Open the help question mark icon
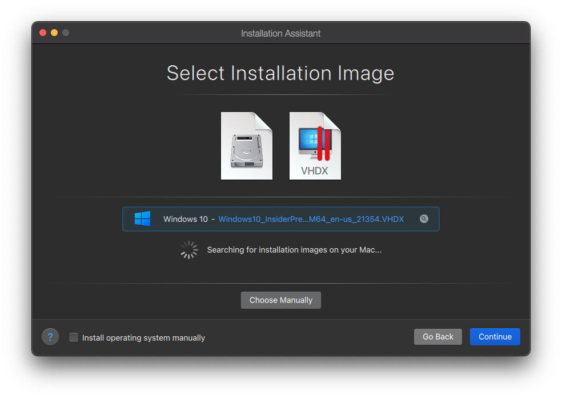The height and width of the screenshot is (398, 562). (50, 337)
